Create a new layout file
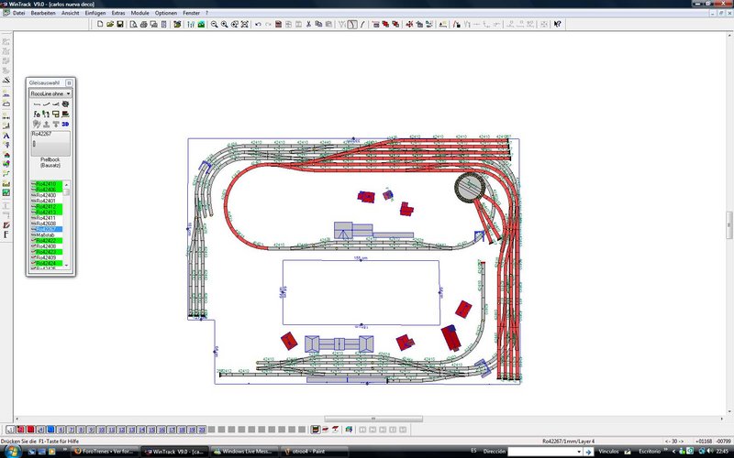The height and width of the screenshot is (458, 734). point(100,24)
